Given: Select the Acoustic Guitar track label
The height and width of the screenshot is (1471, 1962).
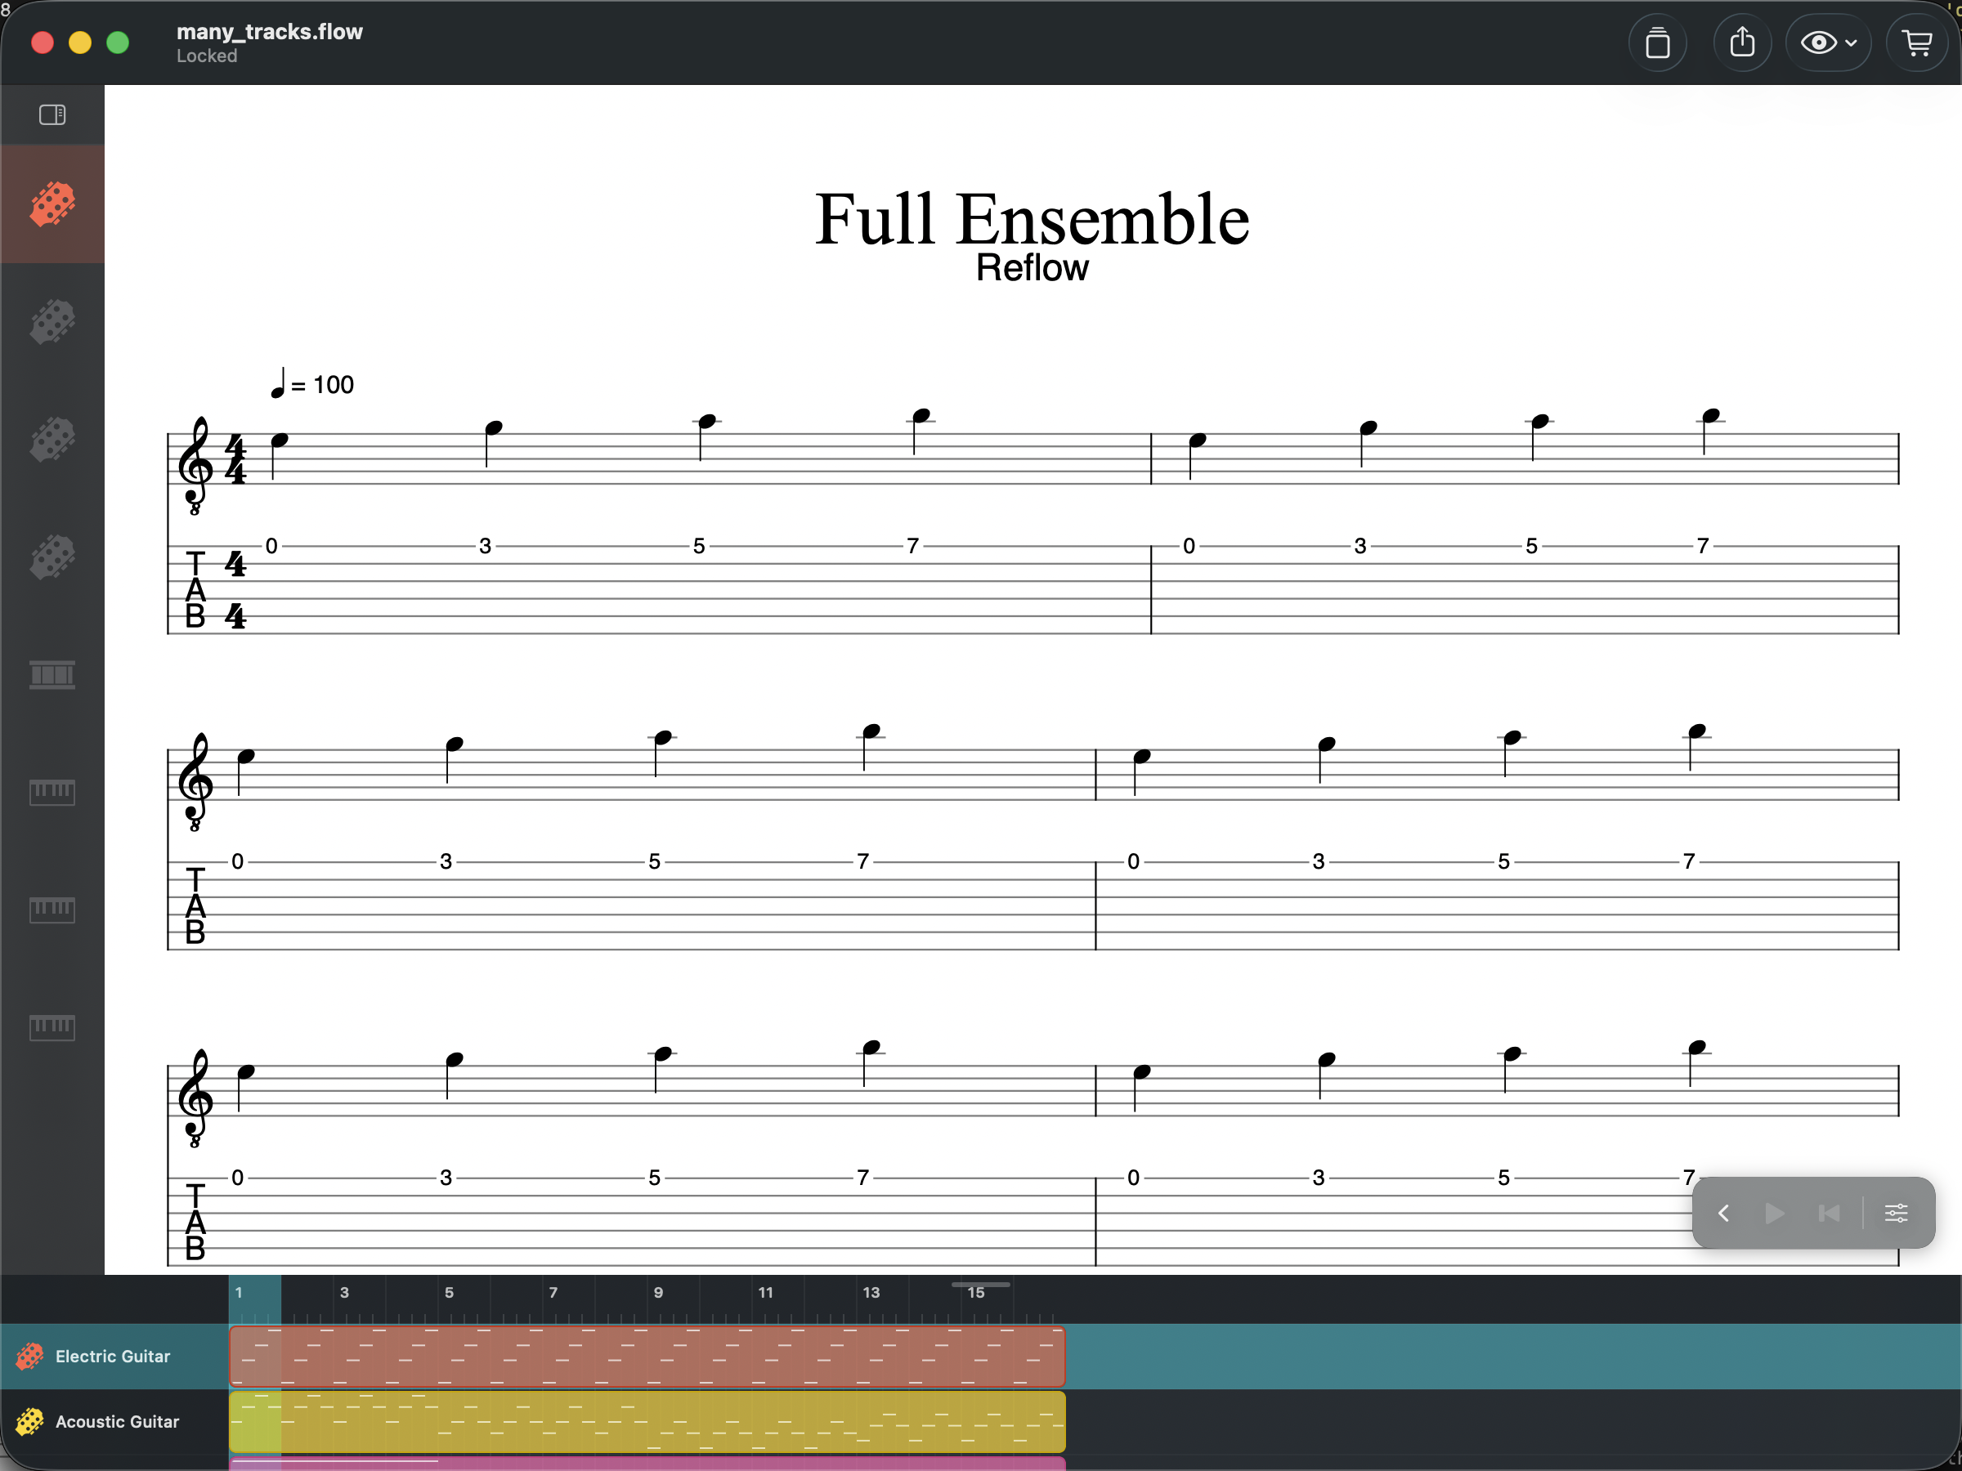Looking at the screenshot, I should tap(117, 1421).
